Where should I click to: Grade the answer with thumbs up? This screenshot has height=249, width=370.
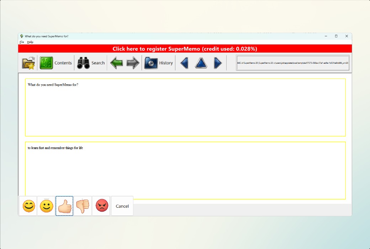(64, 206)
